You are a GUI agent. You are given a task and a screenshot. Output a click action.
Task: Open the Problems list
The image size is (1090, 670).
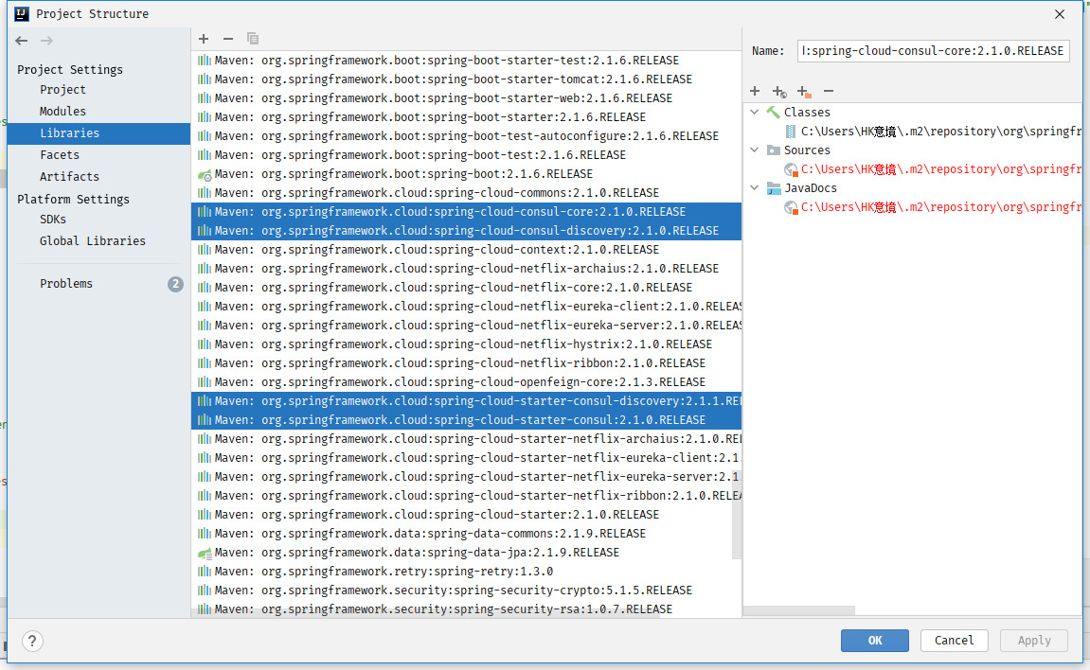coord(66,283)
